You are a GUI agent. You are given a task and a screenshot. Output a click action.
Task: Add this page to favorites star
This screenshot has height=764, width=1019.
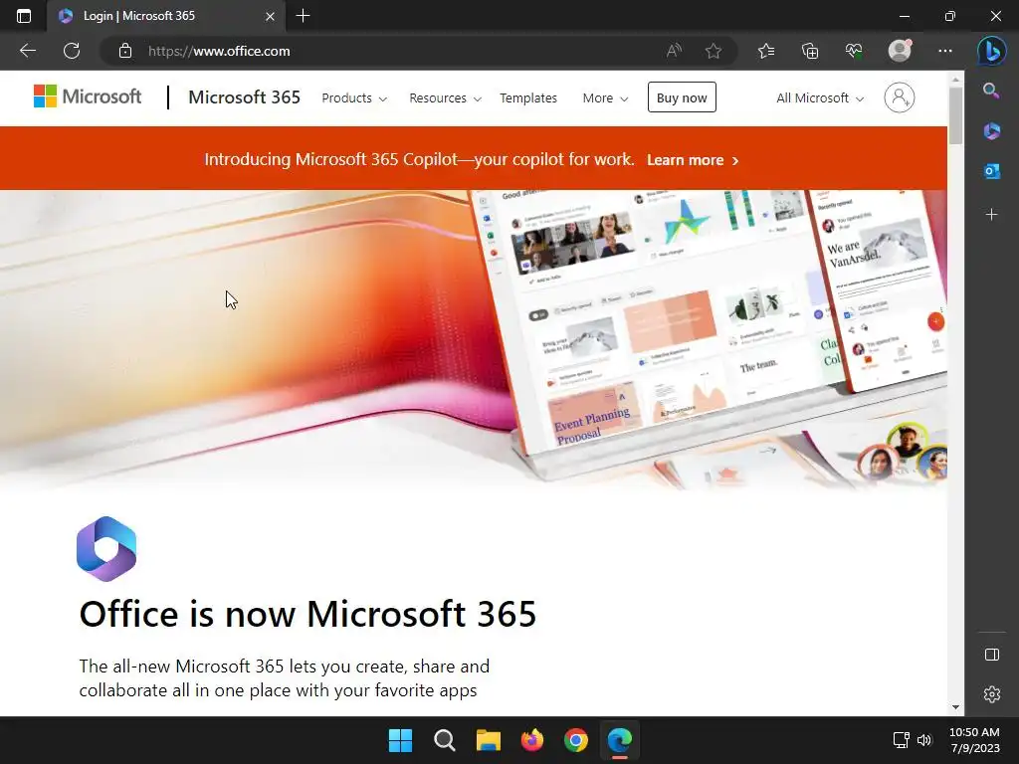[x=713, y=51]
